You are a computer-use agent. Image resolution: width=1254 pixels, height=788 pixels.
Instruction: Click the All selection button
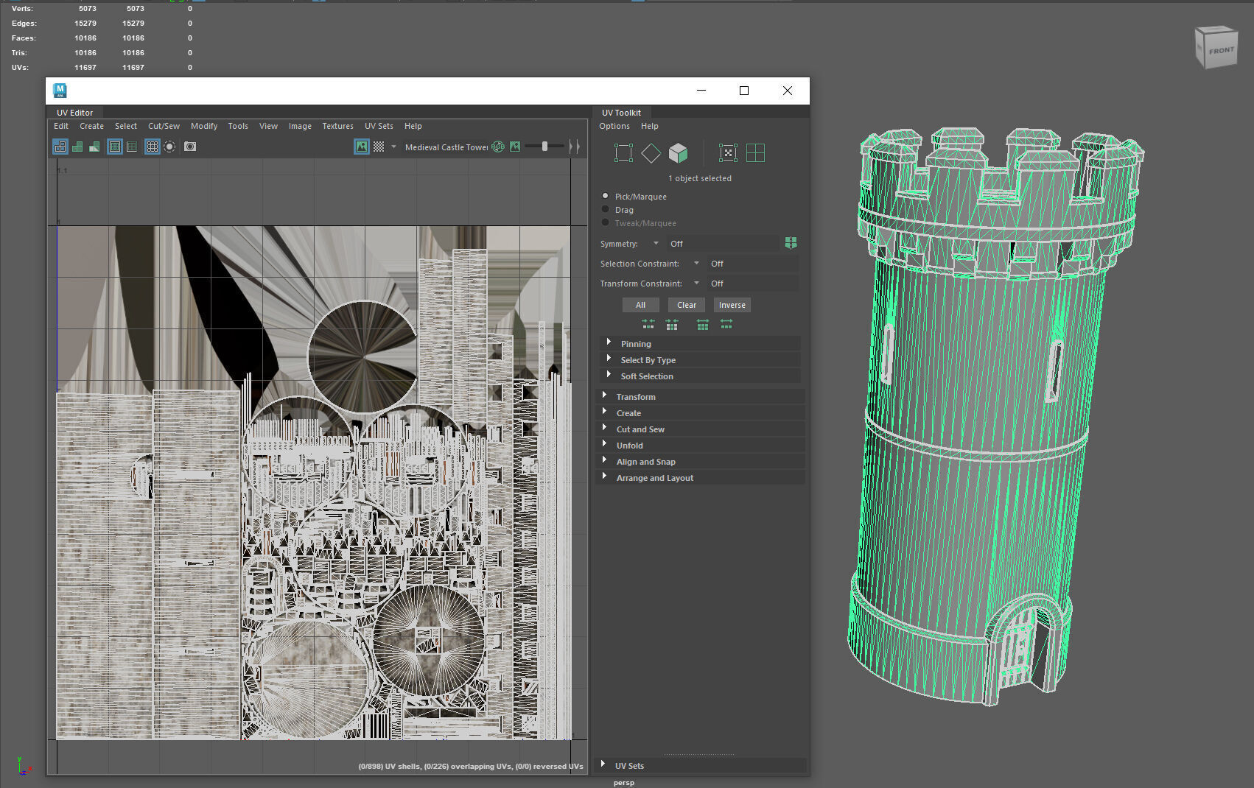[x=640, y=305]
